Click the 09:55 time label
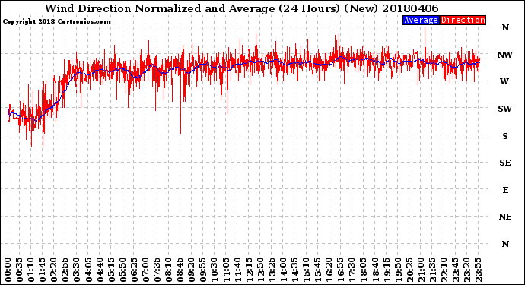The image size is (525, 285). click(203, 270)
